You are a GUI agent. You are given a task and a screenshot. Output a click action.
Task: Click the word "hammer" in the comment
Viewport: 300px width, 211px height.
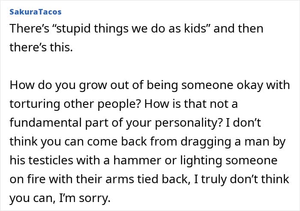coord(137,160)
